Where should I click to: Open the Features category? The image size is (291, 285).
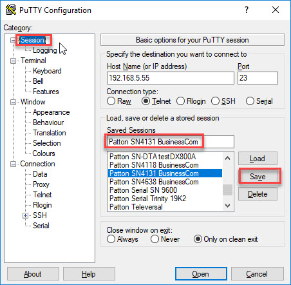46,92
